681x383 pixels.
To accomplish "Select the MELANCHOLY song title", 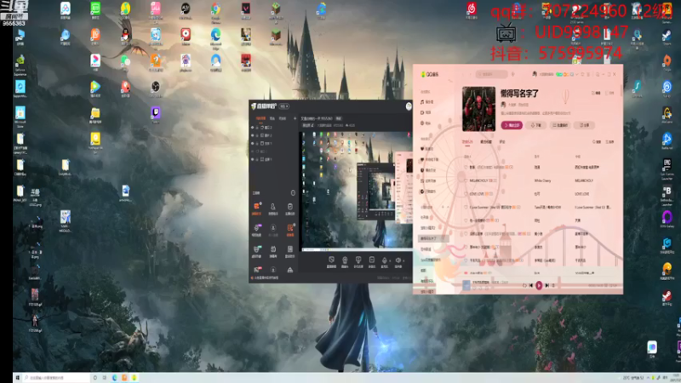I will click(479, 180).
